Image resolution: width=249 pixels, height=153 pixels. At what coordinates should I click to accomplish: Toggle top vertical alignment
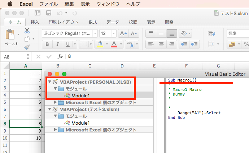151,33
